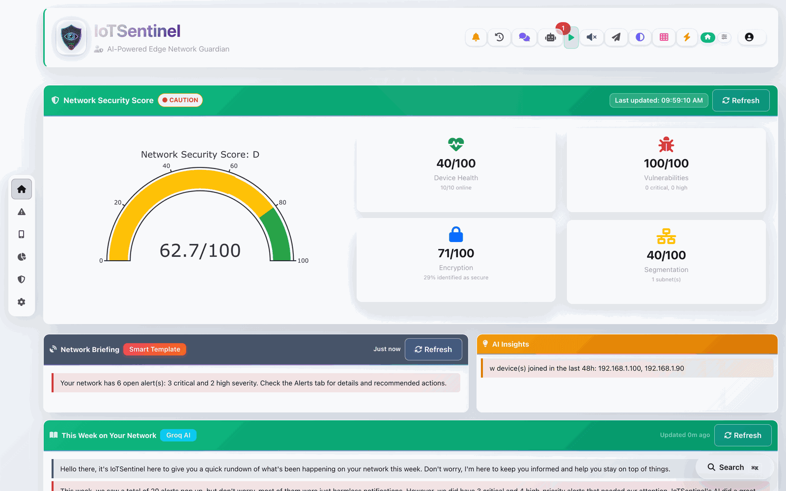The height and width of the screenshot is (491, 786).
Task: Click the 'Updated 0m ago' text
Action: 685,435
